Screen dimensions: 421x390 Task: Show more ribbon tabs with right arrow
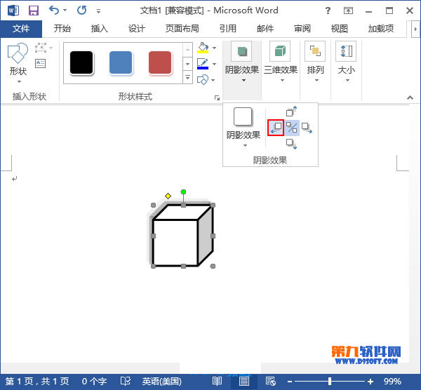tap(415, 29)
